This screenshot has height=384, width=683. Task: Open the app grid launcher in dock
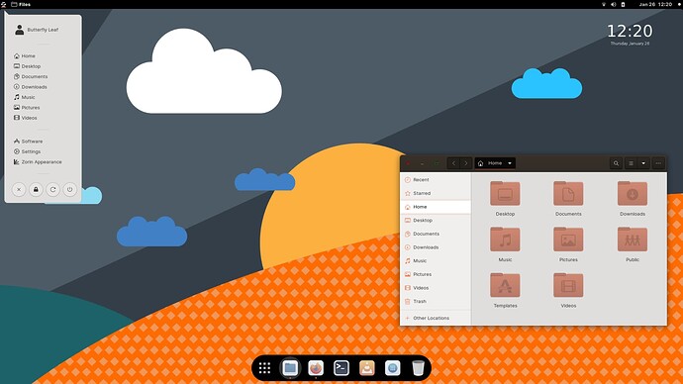(264, 368)
